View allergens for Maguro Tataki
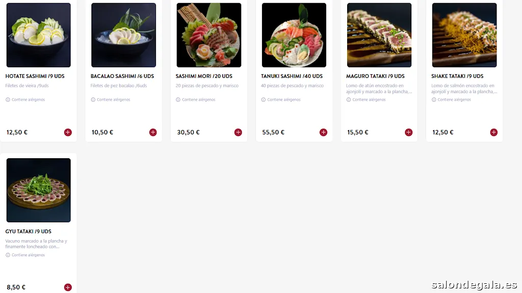The height and width of the screenshot is (293, 522). pos(366,100)
